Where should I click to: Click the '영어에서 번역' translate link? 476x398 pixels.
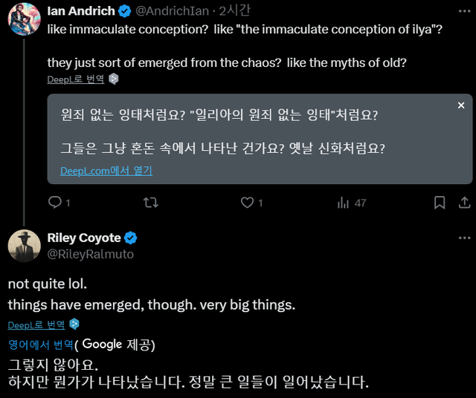[41, 345]
